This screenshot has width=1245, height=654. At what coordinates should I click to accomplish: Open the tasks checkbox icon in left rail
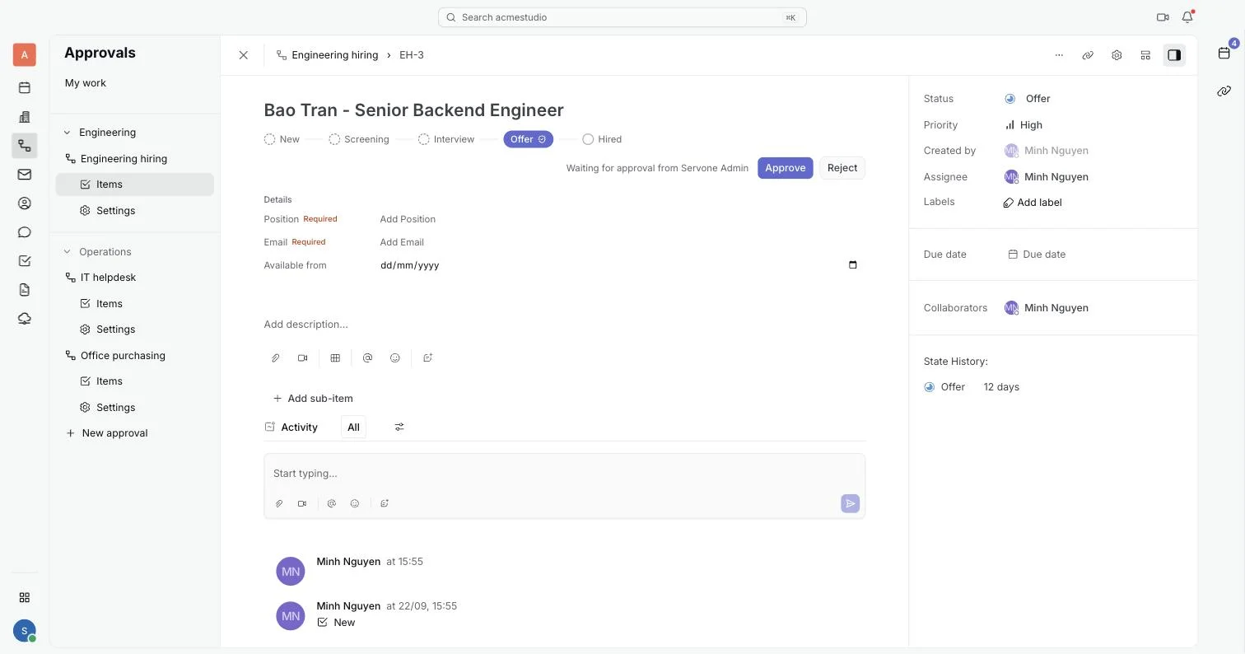coord(25,261)
